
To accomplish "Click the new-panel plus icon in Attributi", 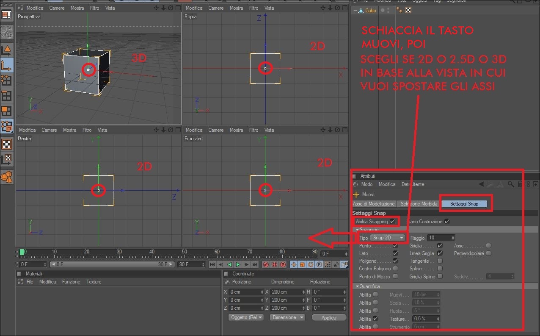I will [536, 184].
